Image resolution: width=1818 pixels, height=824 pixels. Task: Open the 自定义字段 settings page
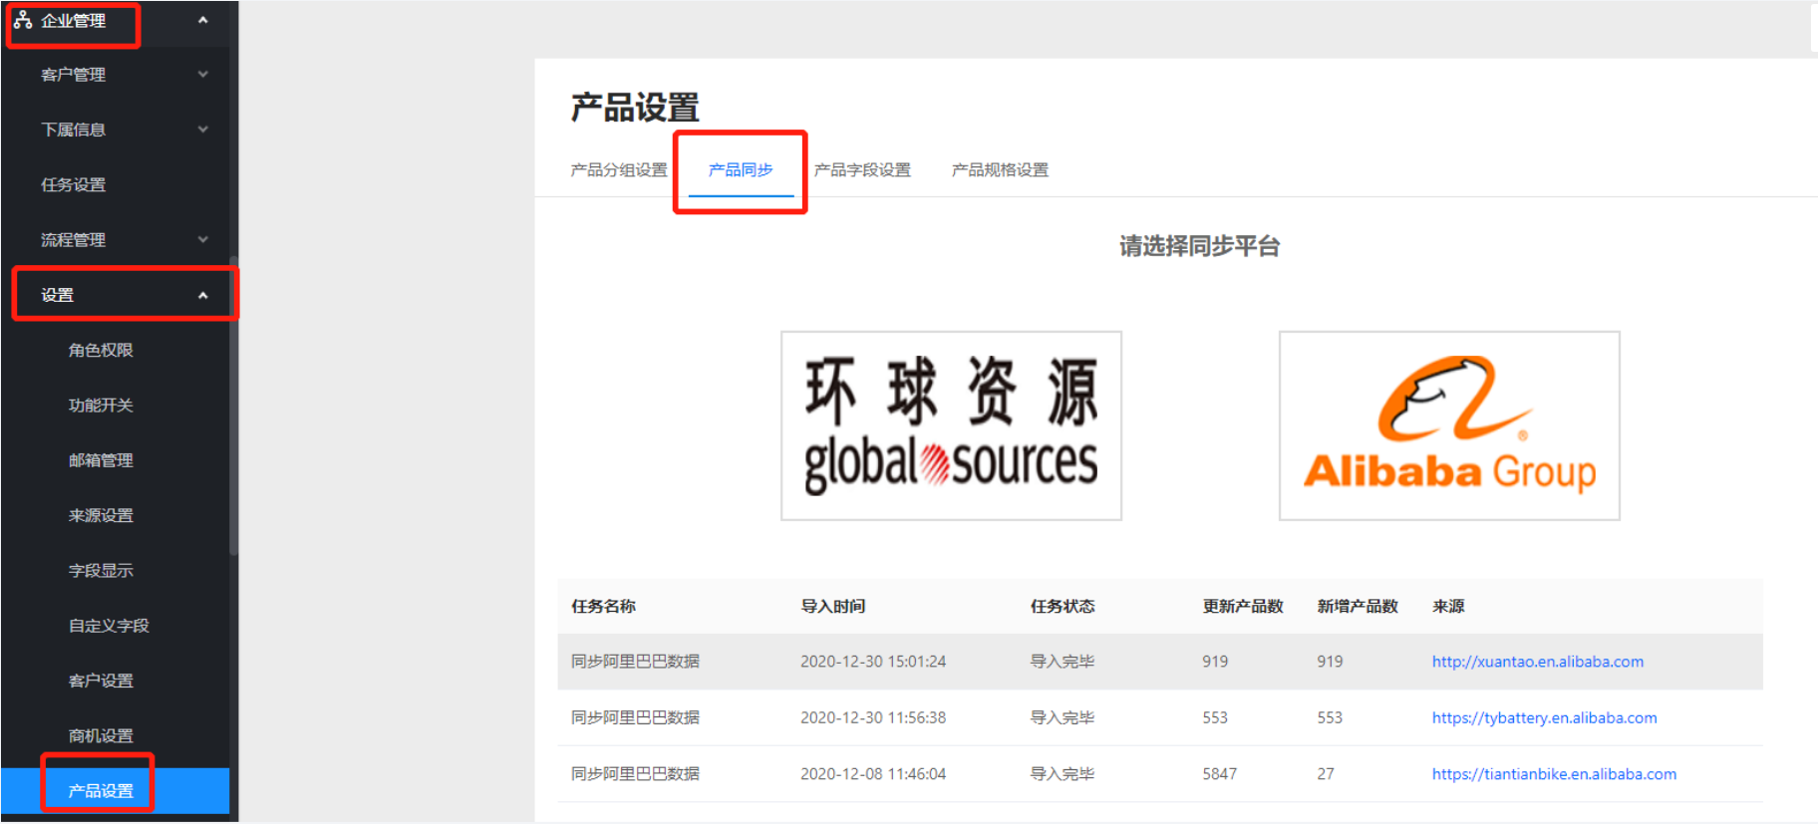pyautogui.click(x=115, y=626)
